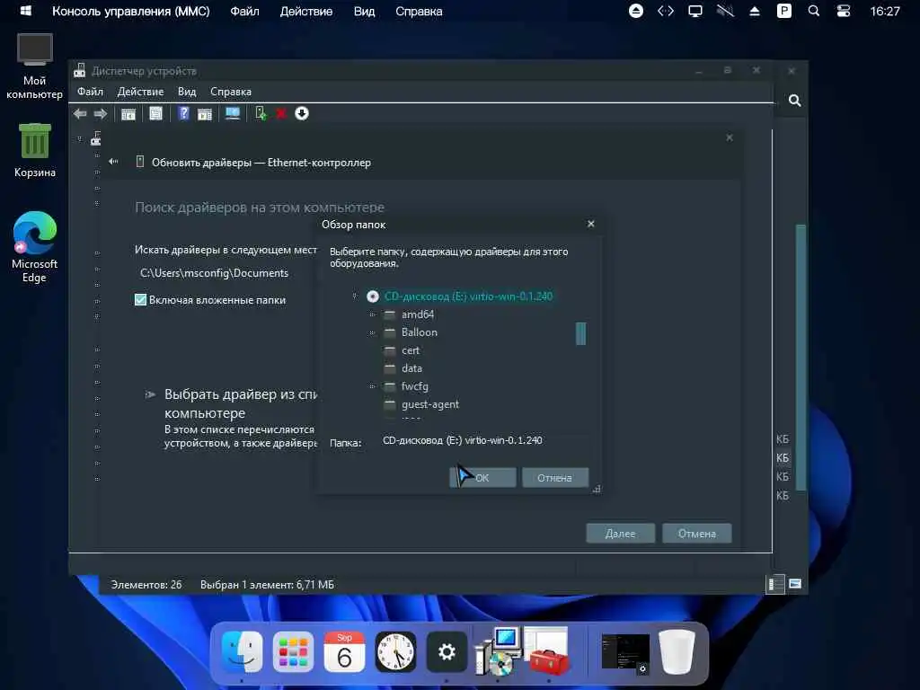
Task: Open the Settings gear in the dock
Action: [x=447, y=651]
